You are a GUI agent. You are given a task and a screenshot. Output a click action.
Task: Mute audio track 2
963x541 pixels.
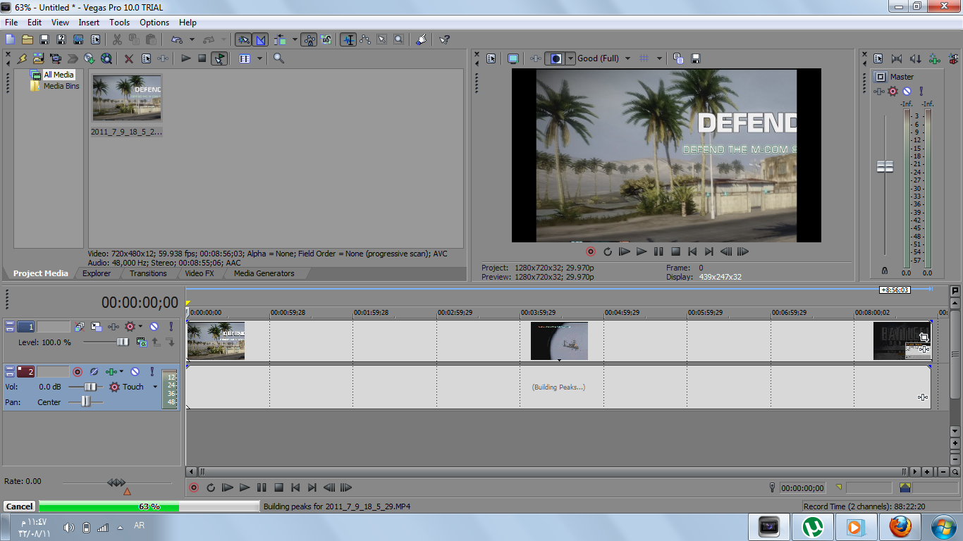(x=135, y=371)
